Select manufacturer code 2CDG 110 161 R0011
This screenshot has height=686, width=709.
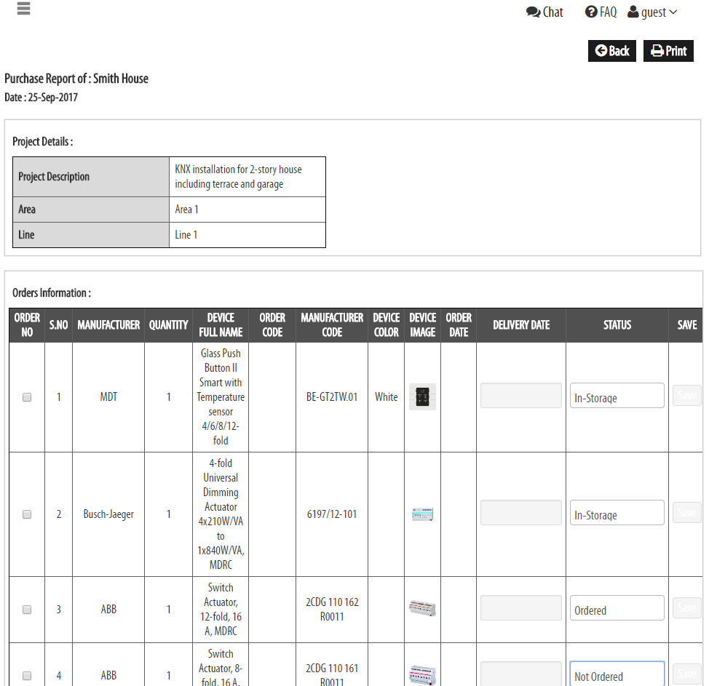point(332,674)
